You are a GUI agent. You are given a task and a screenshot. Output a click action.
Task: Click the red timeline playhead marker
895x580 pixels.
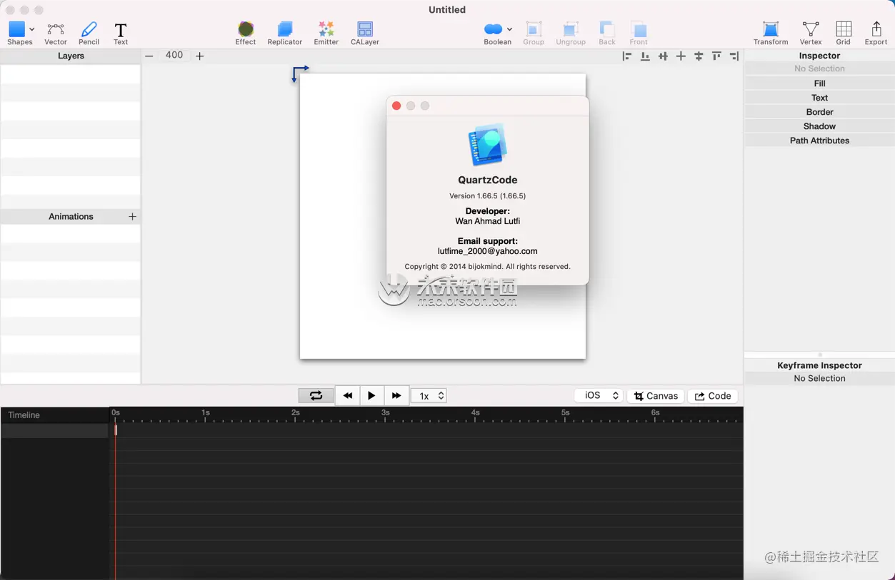click(x=116, y=429)
